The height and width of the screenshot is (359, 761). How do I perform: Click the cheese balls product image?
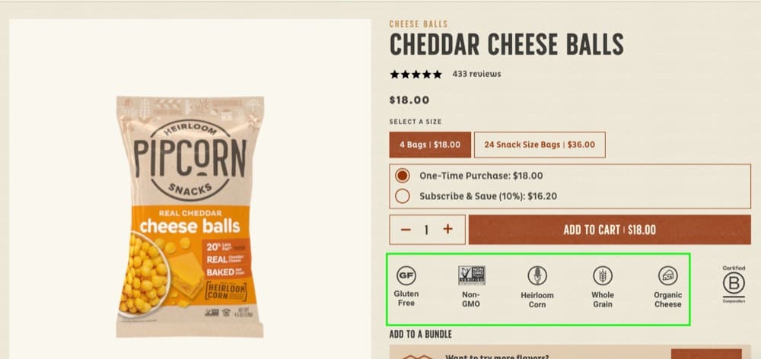tap(189, 216)
